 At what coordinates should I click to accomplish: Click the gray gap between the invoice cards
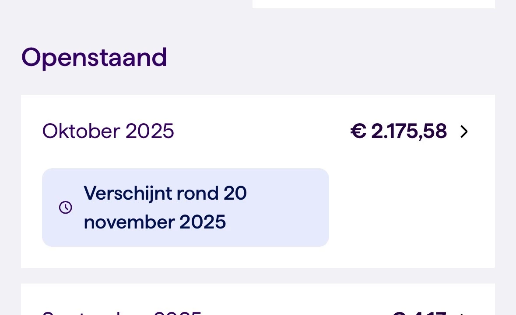click(x=258, y=276)
